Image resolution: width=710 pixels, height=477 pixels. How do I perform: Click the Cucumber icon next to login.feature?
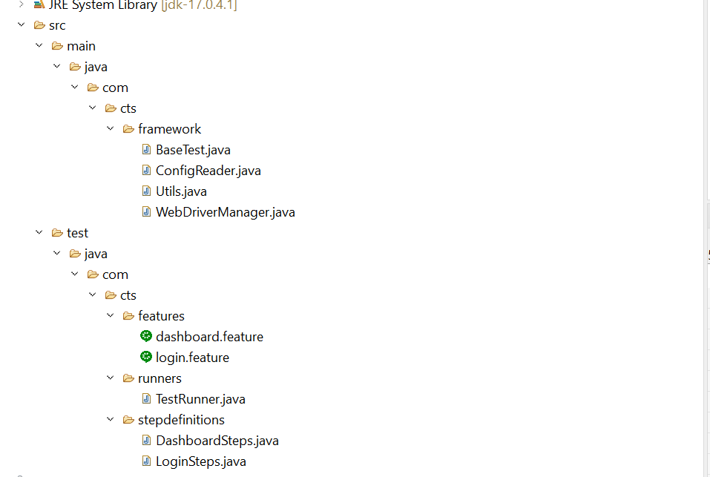tap(146, 357)
